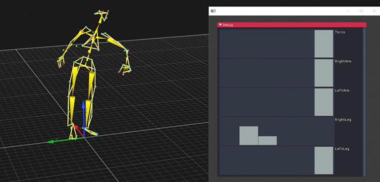The height and width of the screenshot is (182, 380).
Task: Click the RightLeg label
Action: (343, 120)
